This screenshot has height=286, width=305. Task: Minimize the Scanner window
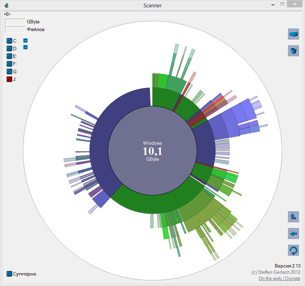[x=273, y=5]
